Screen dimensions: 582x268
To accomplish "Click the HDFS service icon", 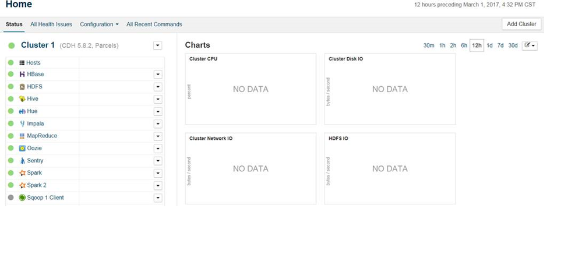I will (x=22, y=86).
